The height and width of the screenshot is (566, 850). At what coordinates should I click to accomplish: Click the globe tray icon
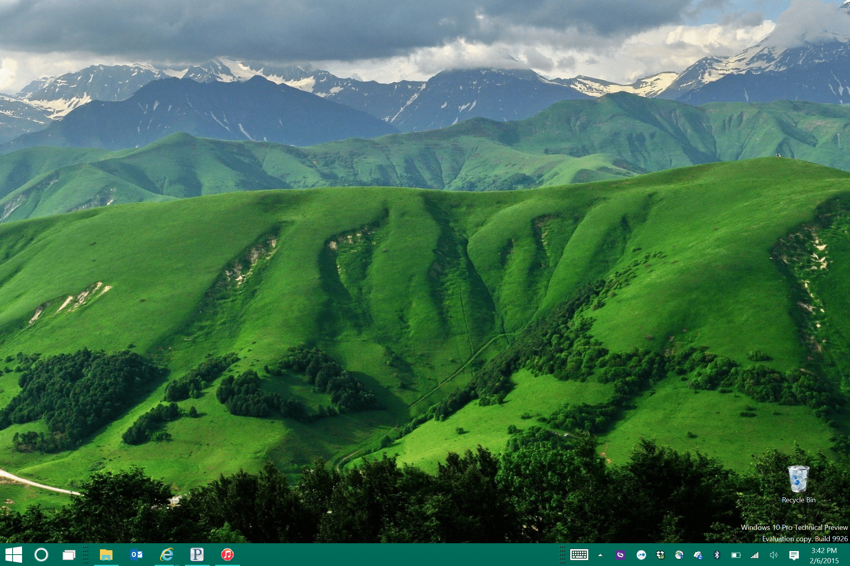tap(679, 555)
